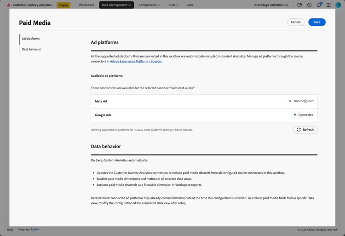Open the app switcher grid icon

point(328,5)
